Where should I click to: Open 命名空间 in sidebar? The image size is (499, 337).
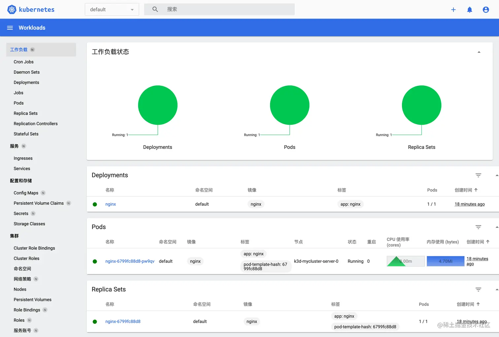pyautogui.click(x=22, y=269)
